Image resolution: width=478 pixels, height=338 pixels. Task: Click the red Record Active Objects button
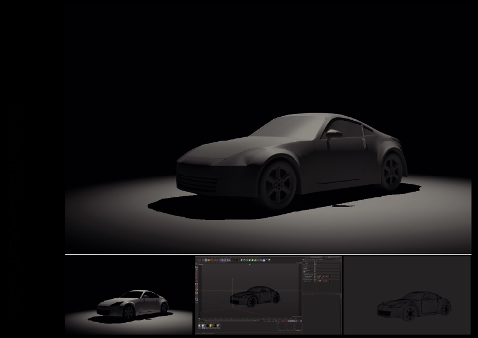coord(284,321)
